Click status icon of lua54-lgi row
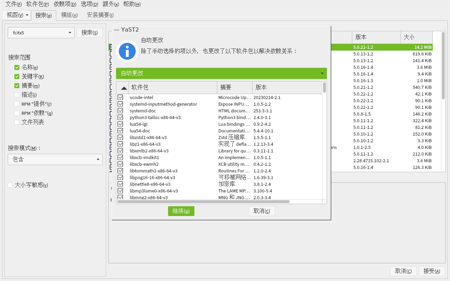Image resolution: width=450 pixels, height=281 pixels. pyautogui.click(x=120, y=124)
